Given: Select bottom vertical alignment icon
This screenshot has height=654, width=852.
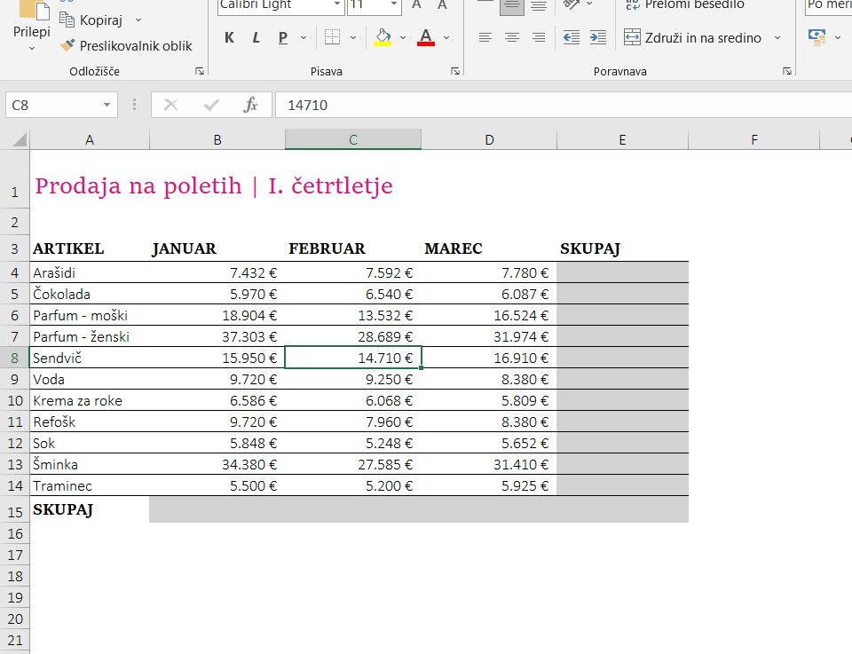Looking at the screenshot, I should 539,6.
